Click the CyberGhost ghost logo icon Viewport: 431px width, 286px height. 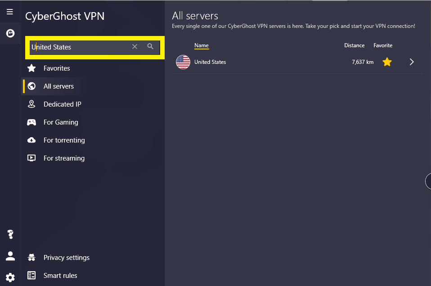[10, 33]
